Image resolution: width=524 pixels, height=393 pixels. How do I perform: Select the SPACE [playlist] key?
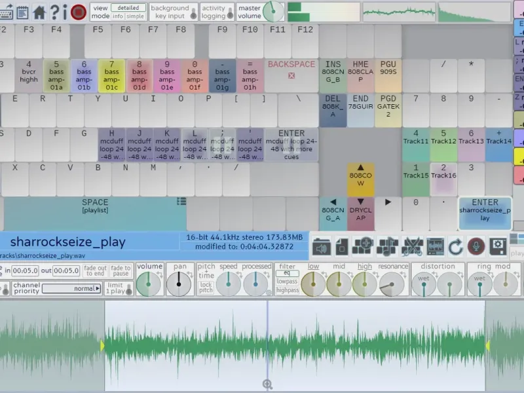pos(95,214)
